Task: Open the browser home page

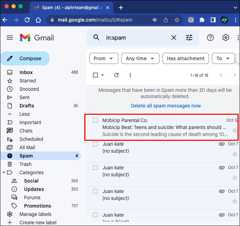Action: click(38, 20)
